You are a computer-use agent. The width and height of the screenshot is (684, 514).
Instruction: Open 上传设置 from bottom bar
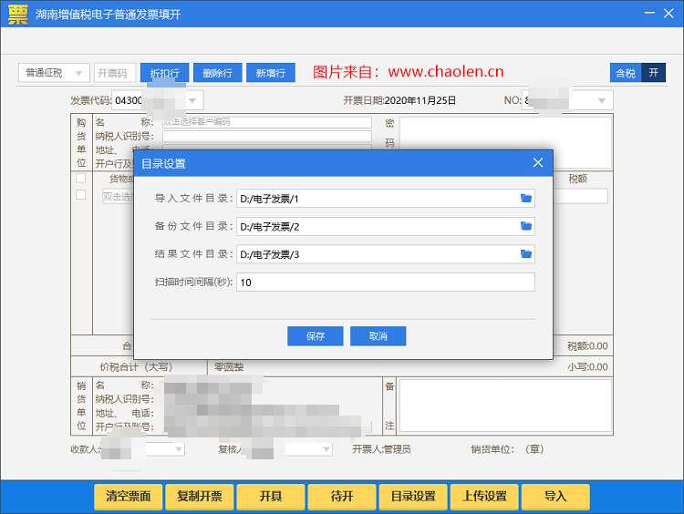[484, 496]
